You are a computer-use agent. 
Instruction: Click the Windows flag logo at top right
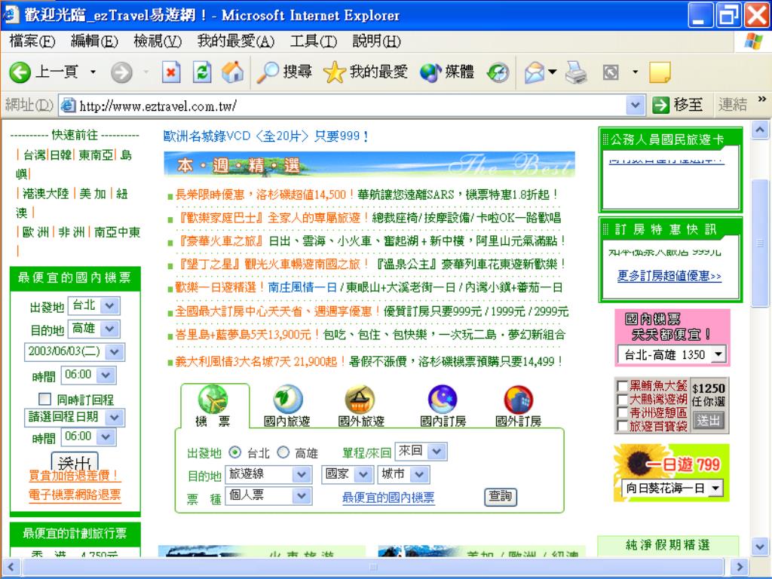pos(754,41)
